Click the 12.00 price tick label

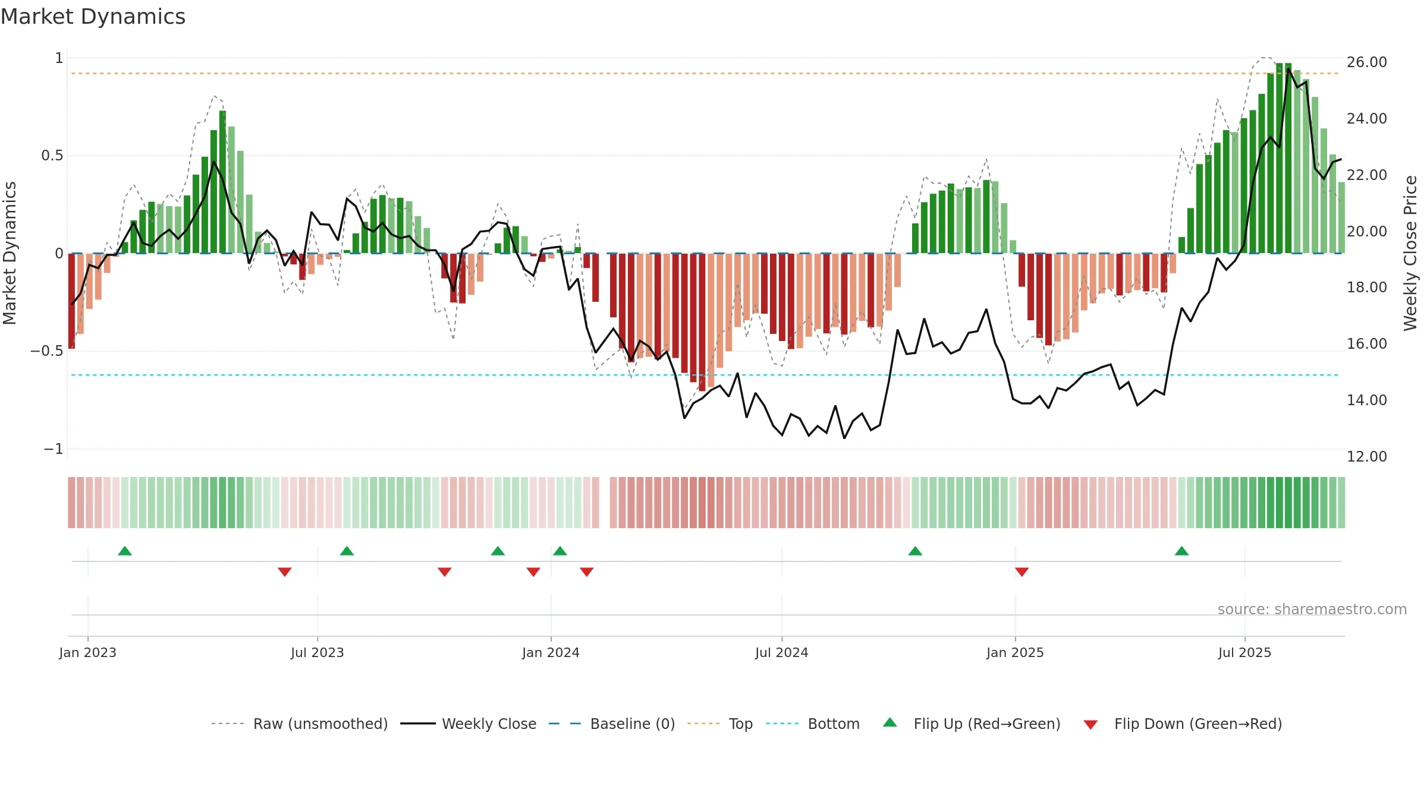[1367, 457]
